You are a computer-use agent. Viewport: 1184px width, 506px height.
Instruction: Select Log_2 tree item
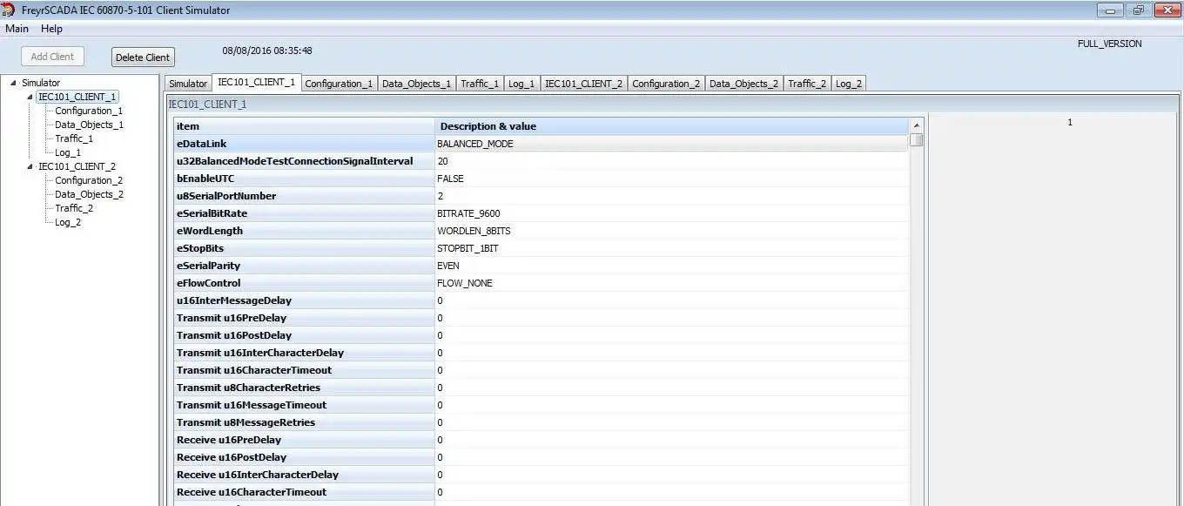coord(68,222)
